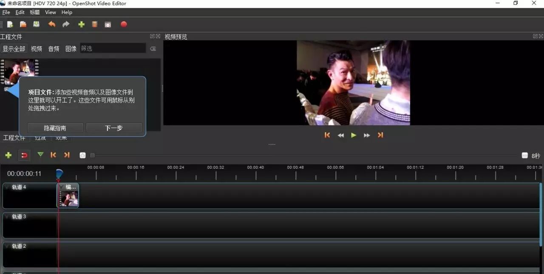Image resolution: width=544 pixels, height=274 pixels.
Task: Go to previous marker in timeline toolbar
Action: [53, 155]
